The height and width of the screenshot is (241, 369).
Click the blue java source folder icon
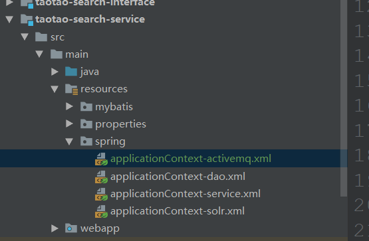[71, 72]
